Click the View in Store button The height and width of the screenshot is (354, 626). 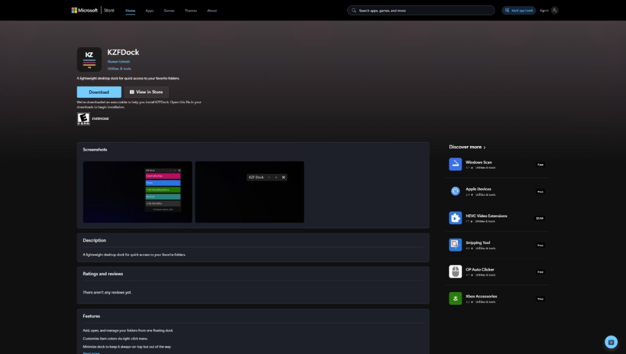coord(146,92)
